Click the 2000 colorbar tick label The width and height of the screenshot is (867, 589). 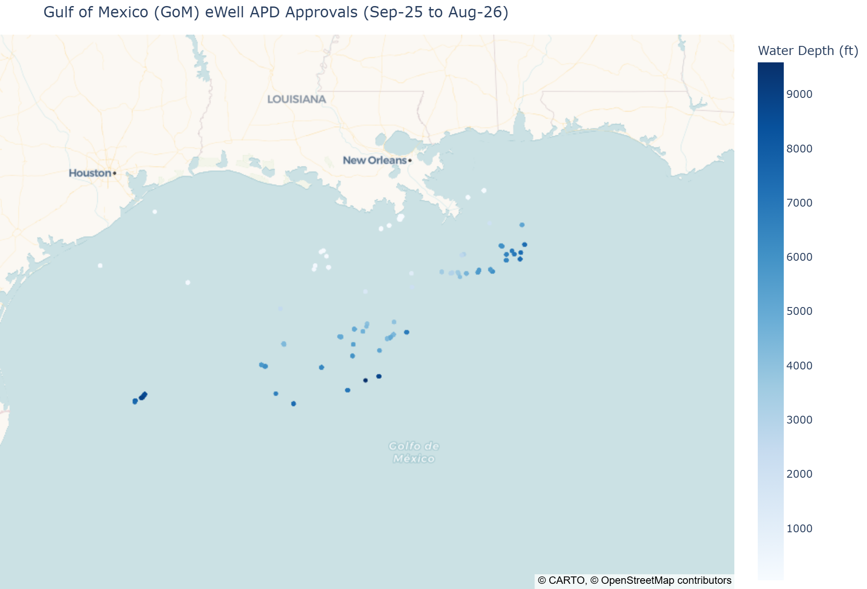(799, 474)
